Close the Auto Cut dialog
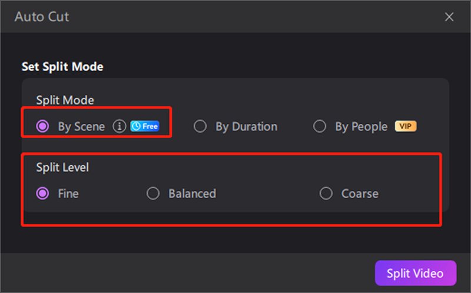The height and width of the screenshot is (293, 471). point(449,17)
